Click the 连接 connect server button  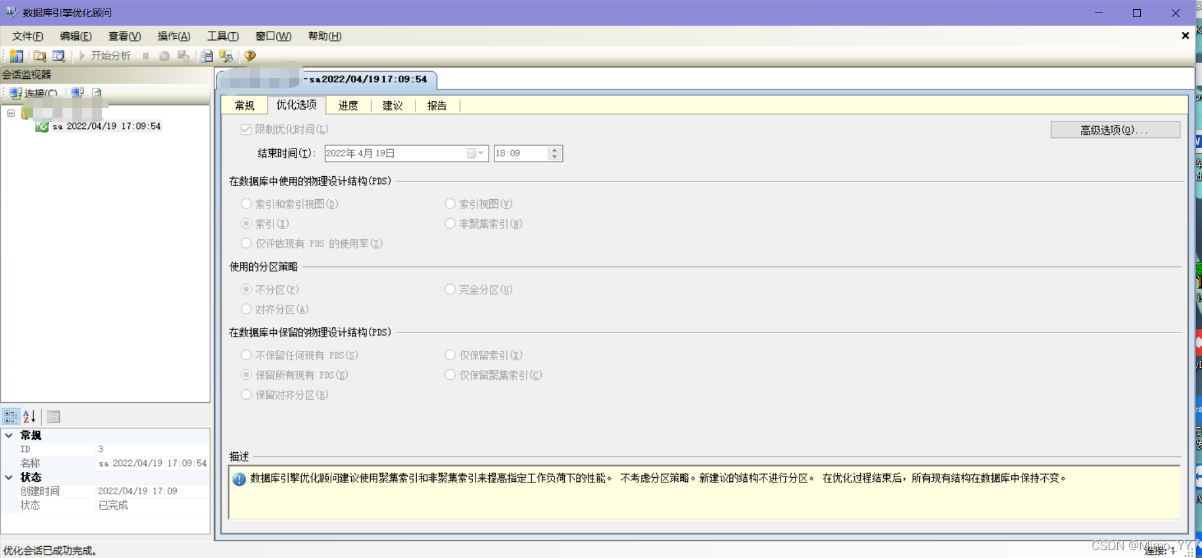(x=34, y=93)
